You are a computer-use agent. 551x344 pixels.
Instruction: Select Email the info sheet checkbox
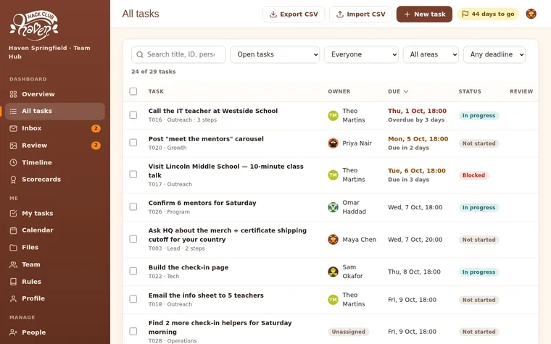[x=133, y=299]
